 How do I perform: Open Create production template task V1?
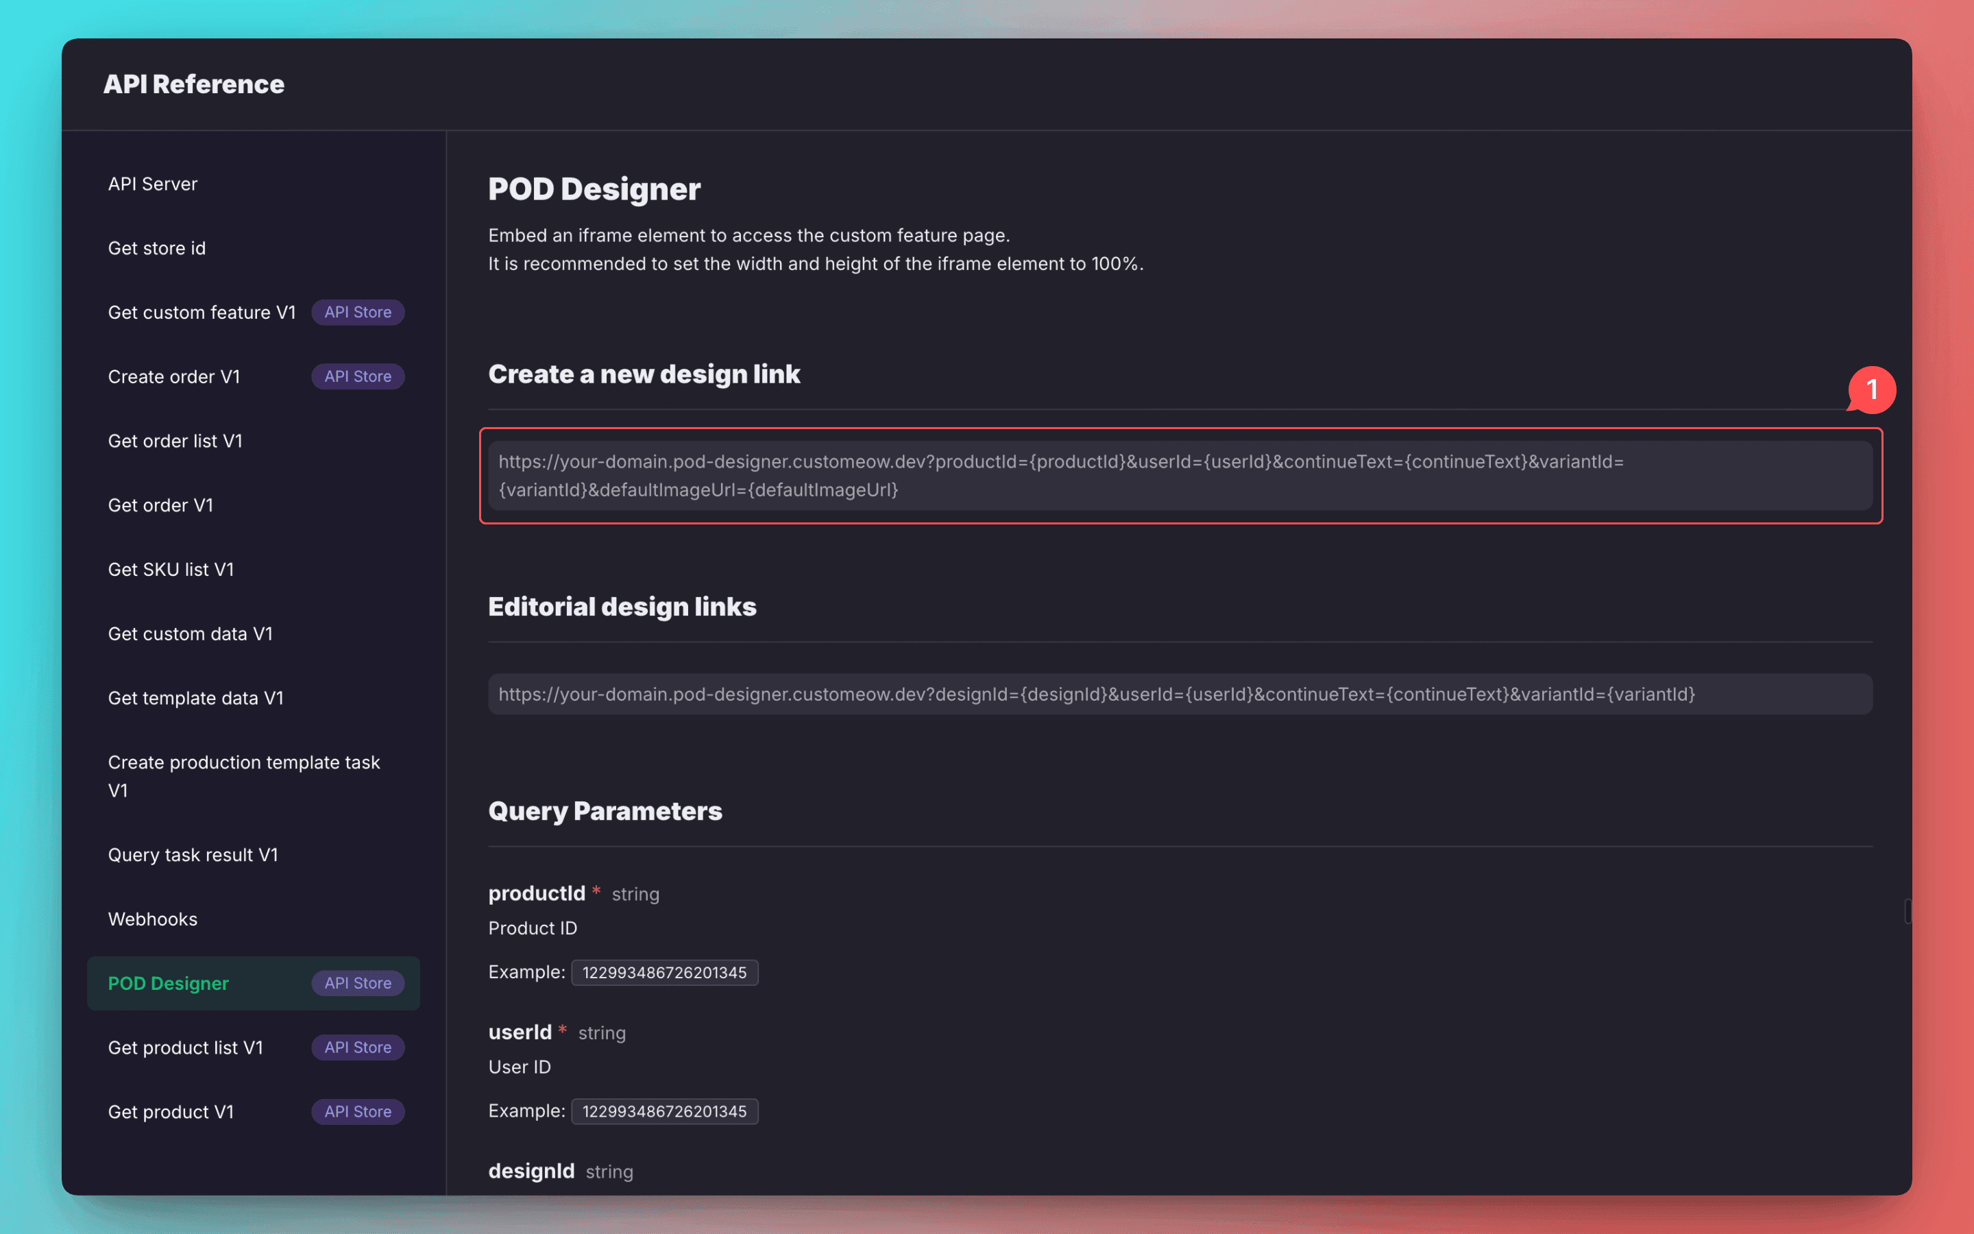point(243,775)
